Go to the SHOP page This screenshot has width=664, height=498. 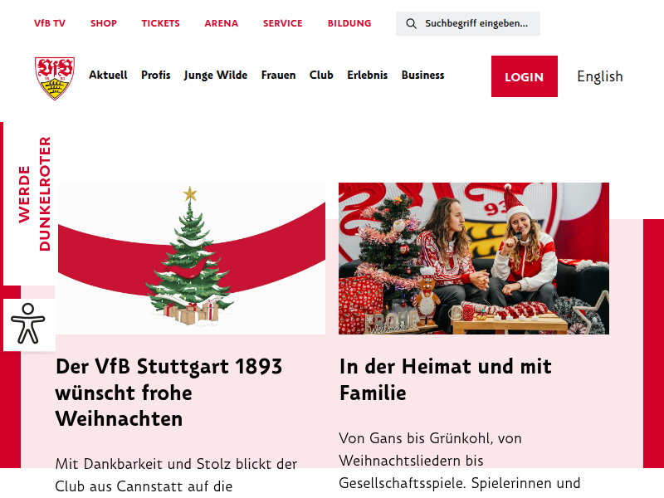tap(104, 23)
